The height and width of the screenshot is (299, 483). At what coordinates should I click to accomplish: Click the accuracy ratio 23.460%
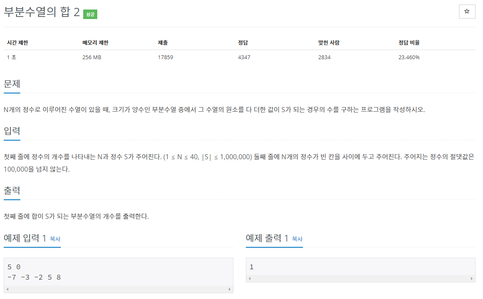coord(409,57)
